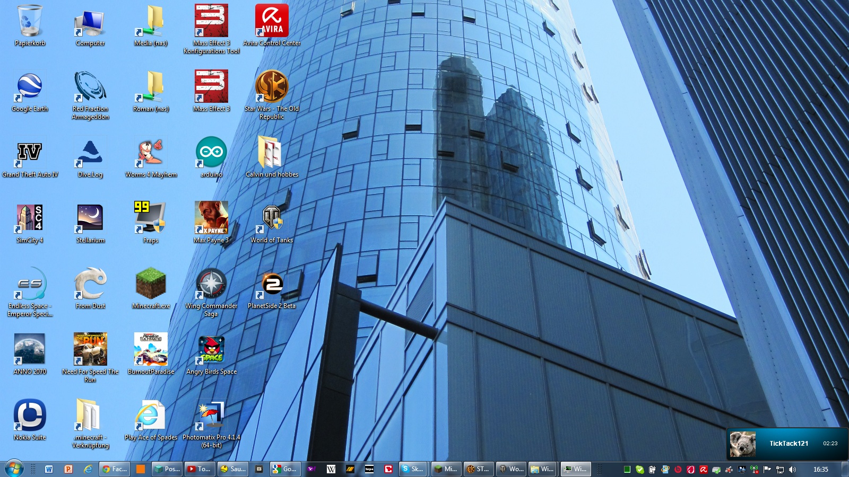Open the Windows Start menu orb

click(14, 469)
